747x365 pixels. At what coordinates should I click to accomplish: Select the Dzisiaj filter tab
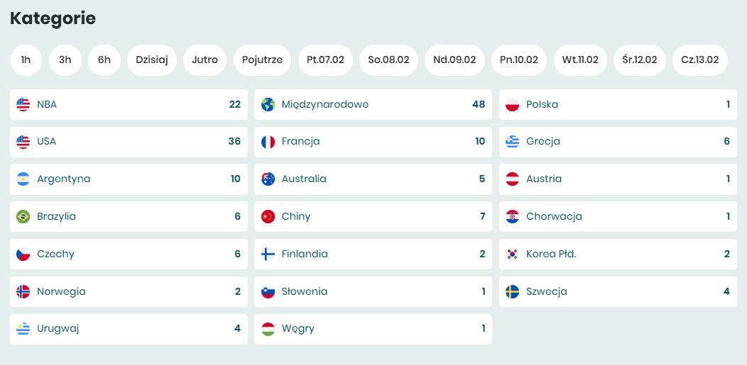click(152, 60)
